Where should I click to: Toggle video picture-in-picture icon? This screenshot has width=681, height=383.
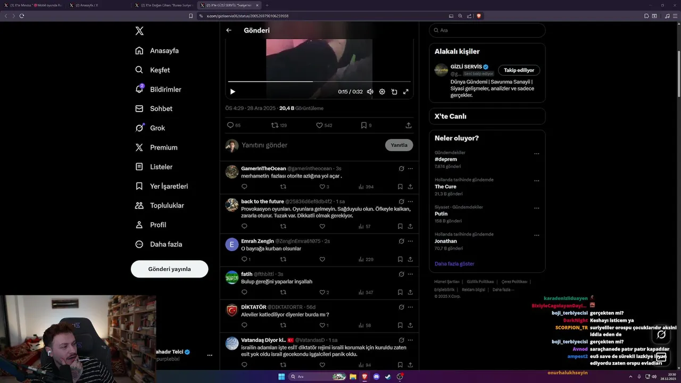(394, 91)
